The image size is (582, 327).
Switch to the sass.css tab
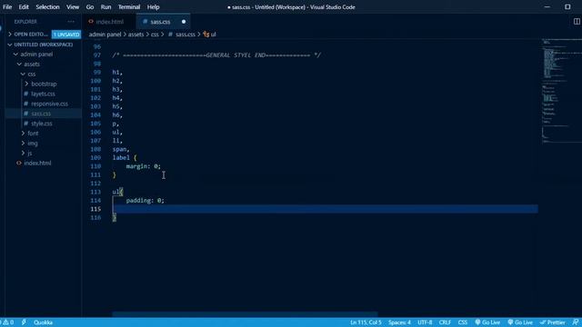click(164, 22)
